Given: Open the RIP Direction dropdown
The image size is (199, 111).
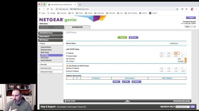Looking at the screenshot, I should [x=182, y=59].
